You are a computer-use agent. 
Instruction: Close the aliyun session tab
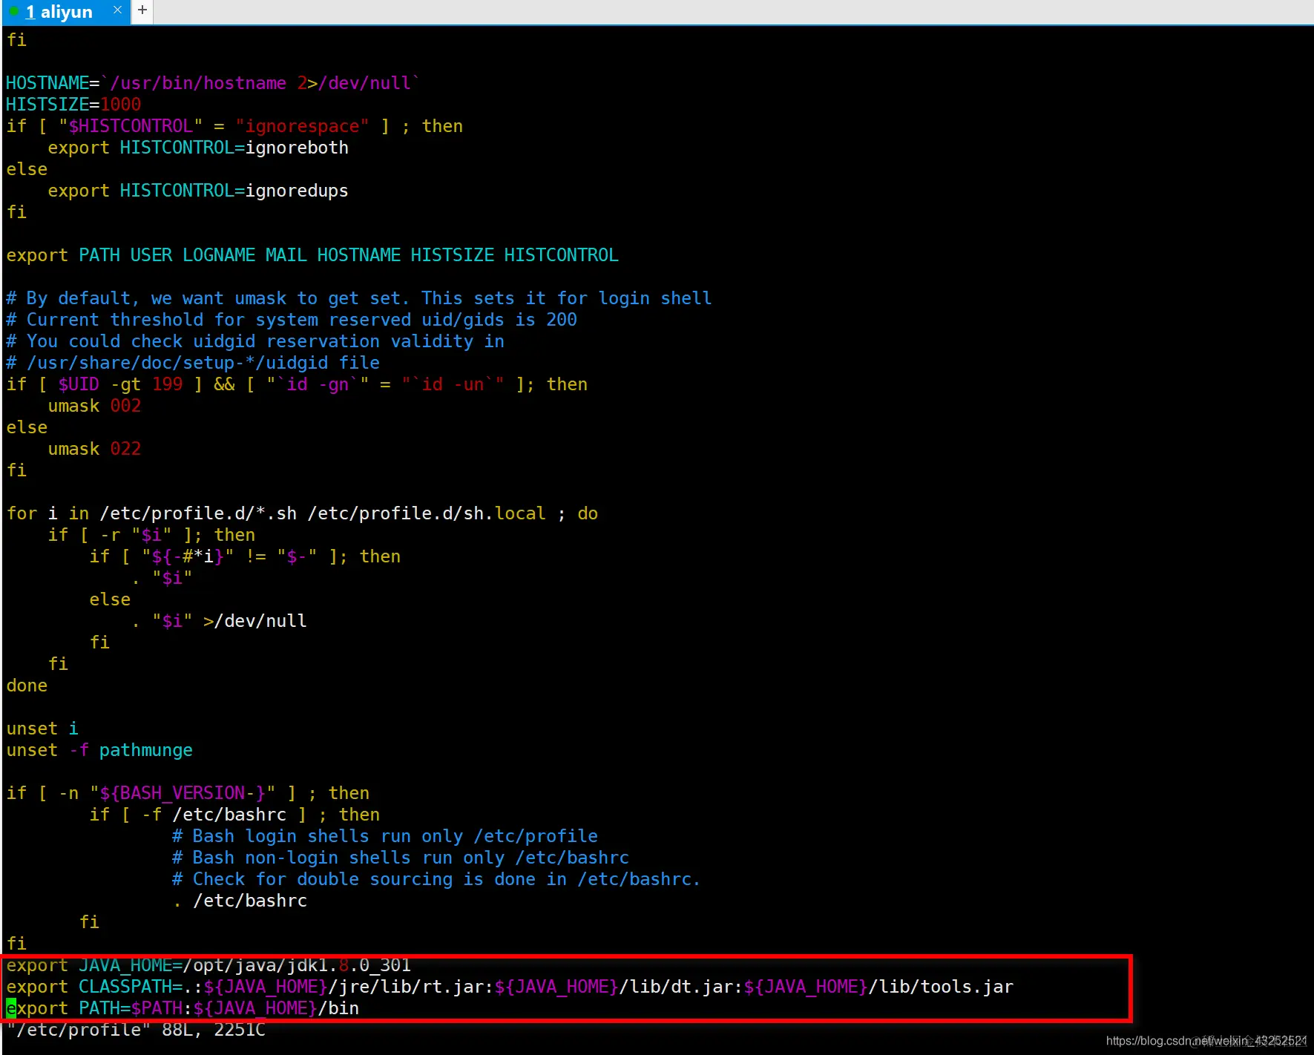[117, 10]
